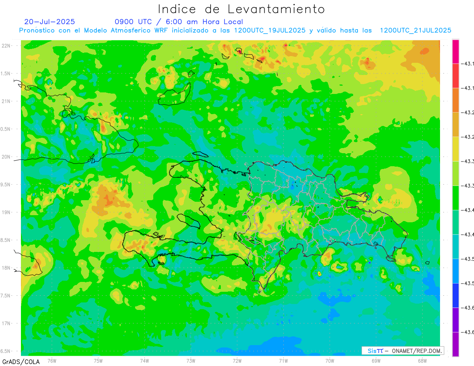Select the amber-gold colorbar swatch
Image resolution: width=474 pixels, height=366 pixels.
[455, 124]
